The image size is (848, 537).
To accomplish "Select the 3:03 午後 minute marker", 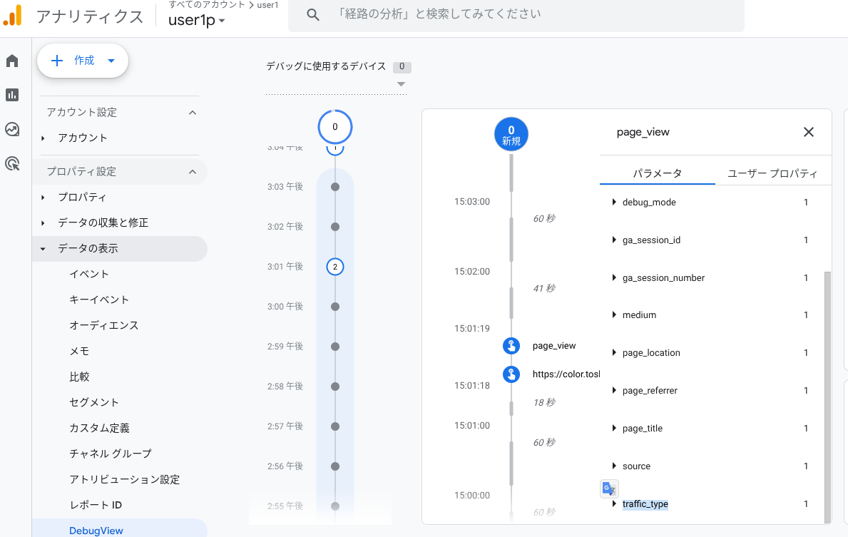I will [x=334, y=187].
